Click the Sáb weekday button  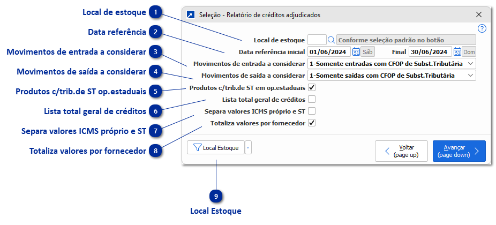click(367, 51)
